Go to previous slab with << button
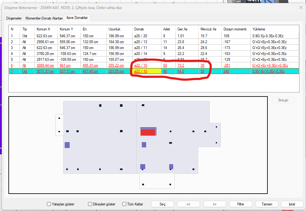The width and height of the screenshot is (306, 211). pyautogui.click(x=188, y=204)
